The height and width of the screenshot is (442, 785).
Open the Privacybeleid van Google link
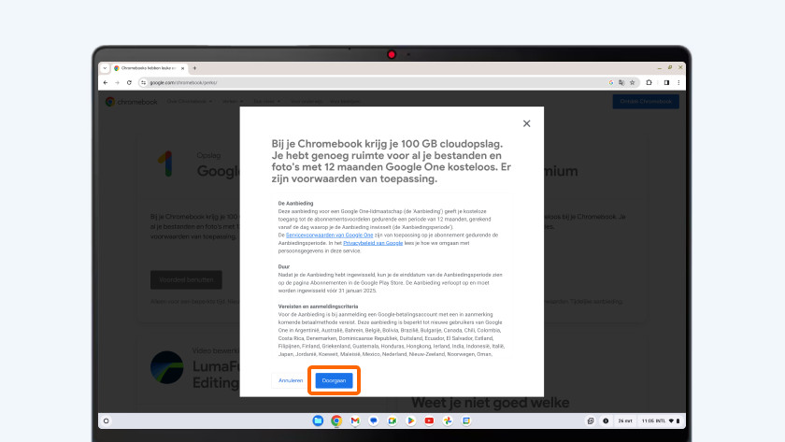click(x=373, y=243)
